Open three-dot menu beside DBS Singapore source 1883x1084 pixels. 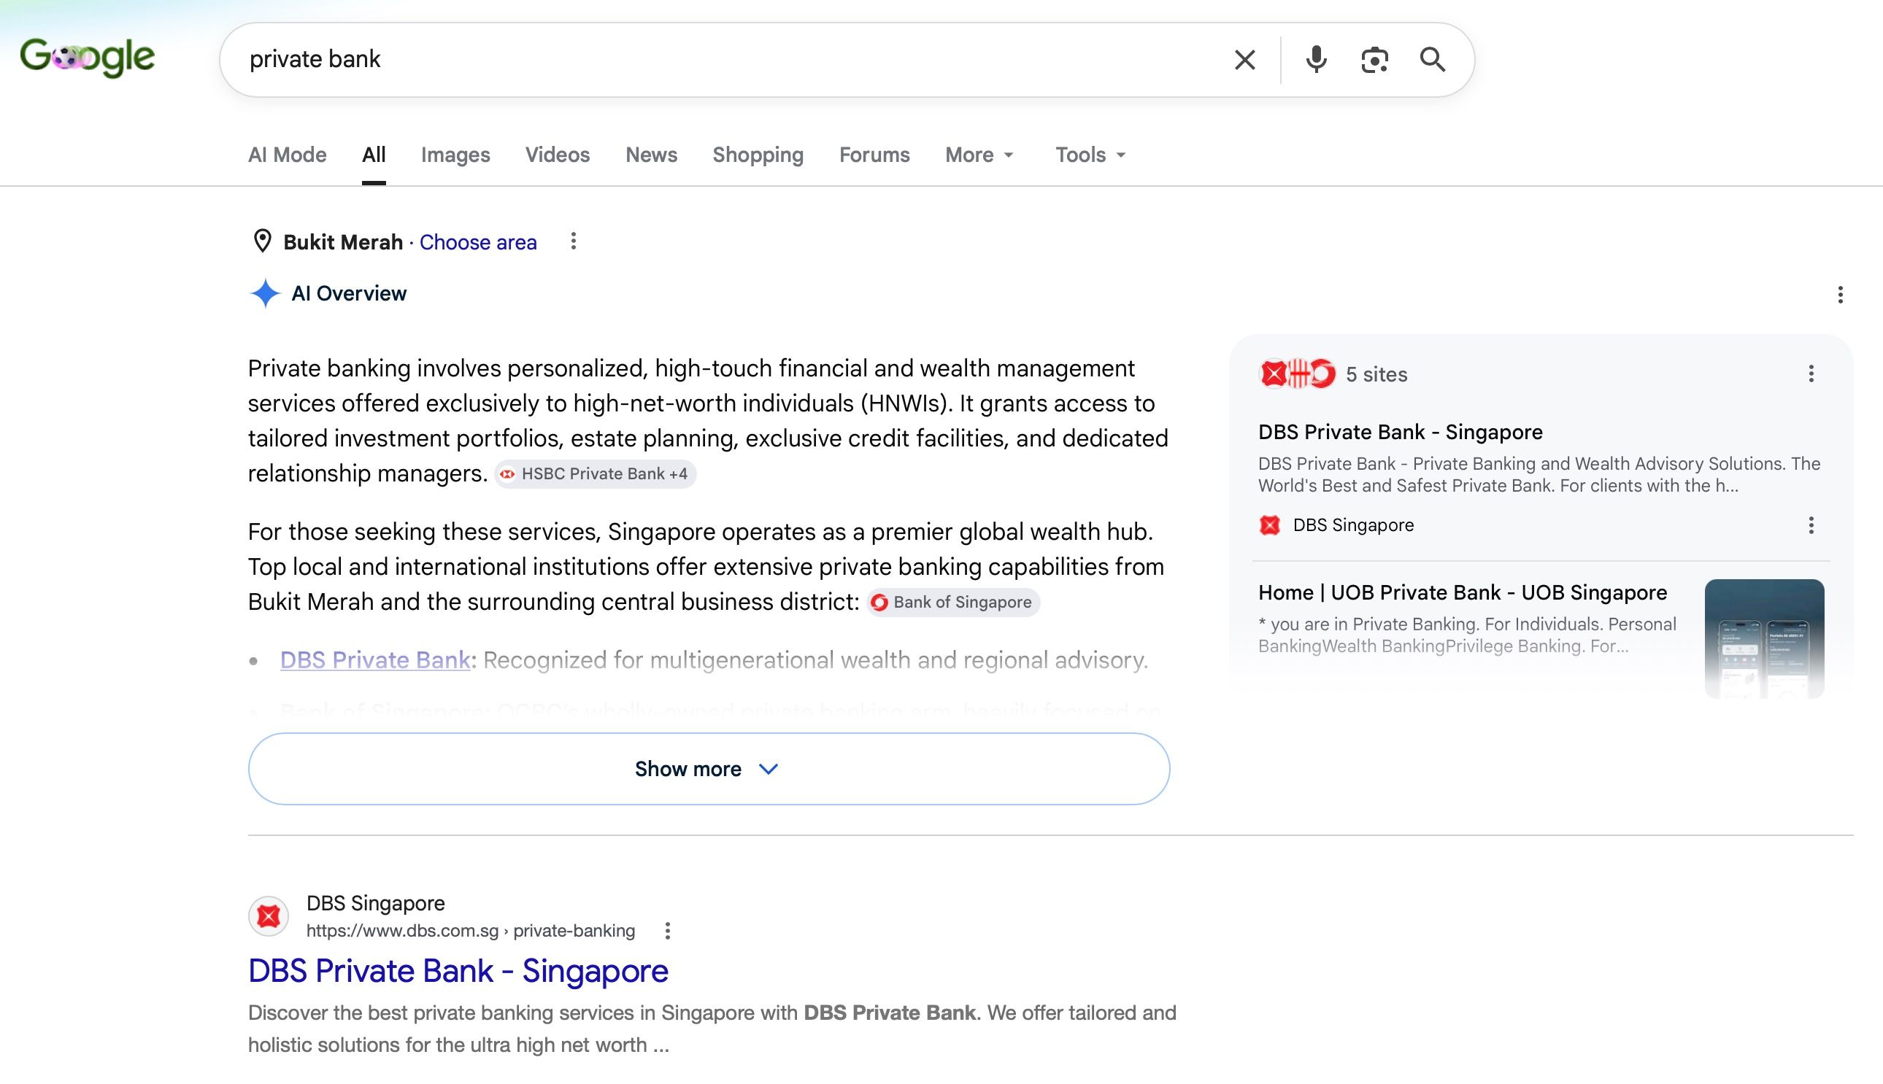(1811, 526)
